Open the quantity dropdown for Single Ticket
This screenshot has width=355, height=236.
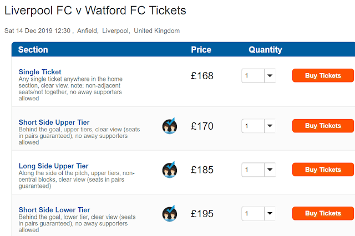(258, 76)
